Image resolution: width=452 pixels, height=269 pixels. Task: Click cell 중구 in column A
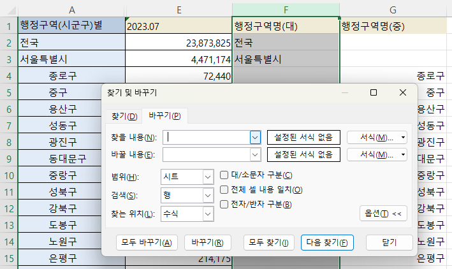pyautogui.click(x=60, y=92)
